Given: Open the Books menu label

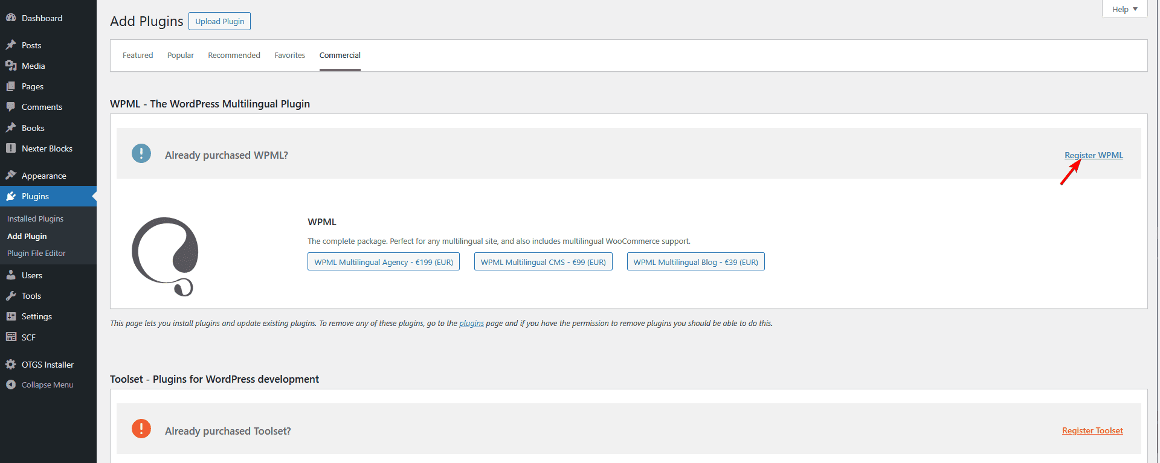Looking at the screenshot, I should tap(33, 128).
